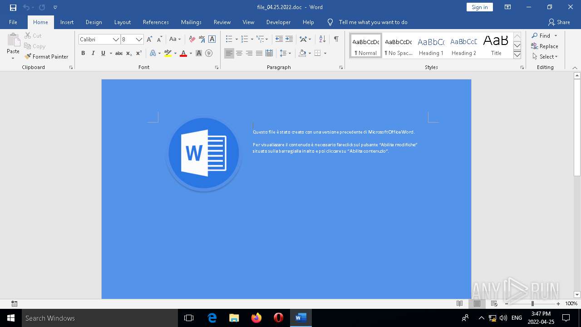Viewport: 581px width, 327px height.
Task: Sort paragraph text alphabetically
Action: click(322, 40)
